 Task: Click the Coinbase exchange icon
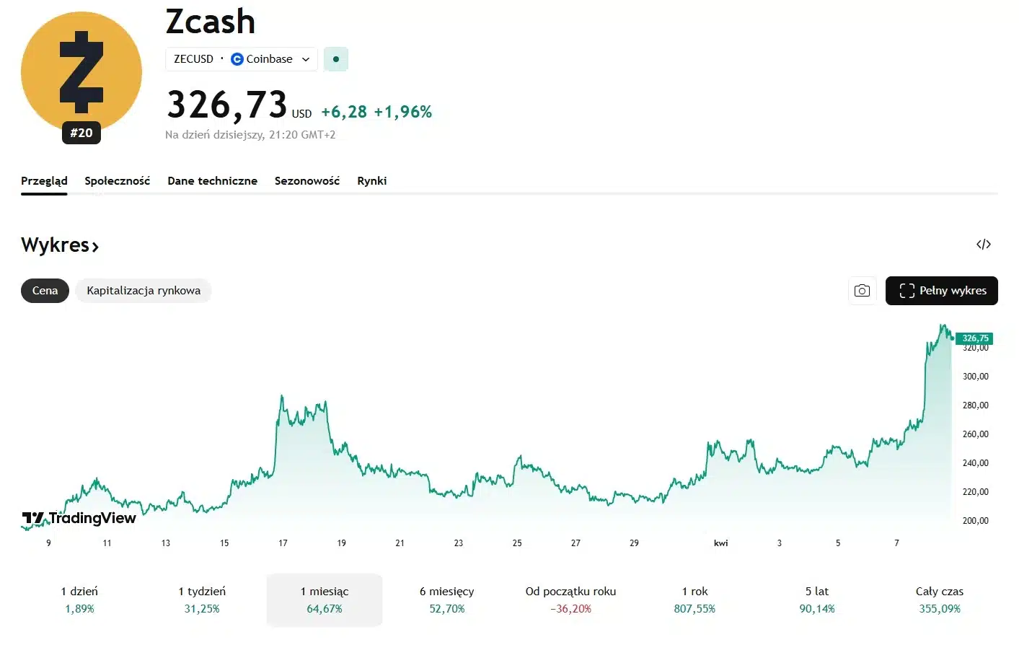[237, 59]
